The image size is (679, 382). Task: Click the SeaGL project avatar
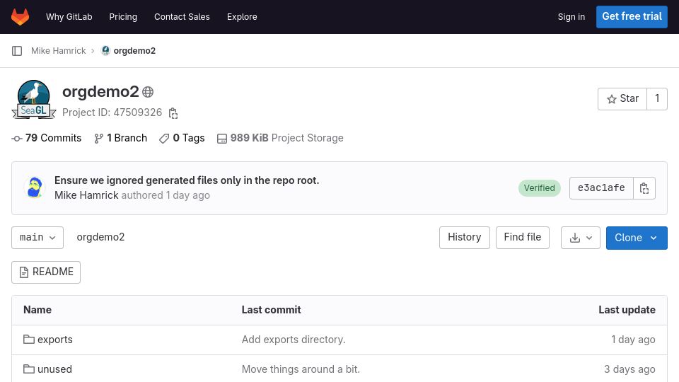34,99
